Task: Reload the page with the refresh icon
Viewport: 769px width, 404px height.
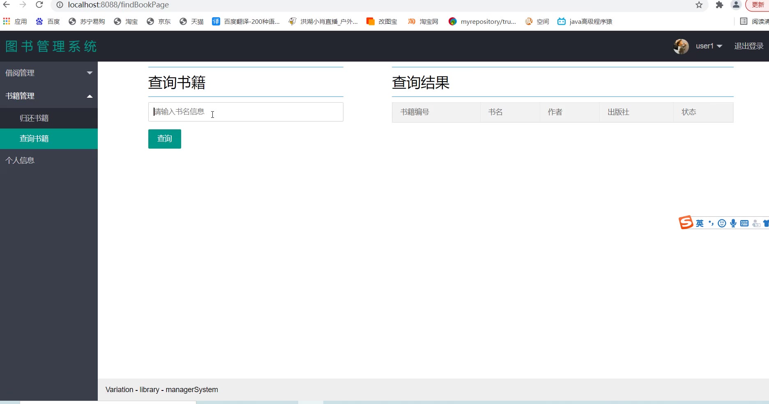Action: point(39,5)
